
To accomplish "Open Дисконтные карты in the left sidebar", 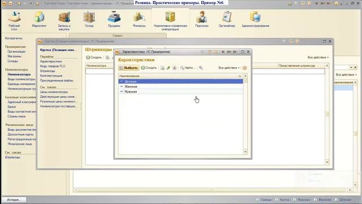I will coord(20,134).
